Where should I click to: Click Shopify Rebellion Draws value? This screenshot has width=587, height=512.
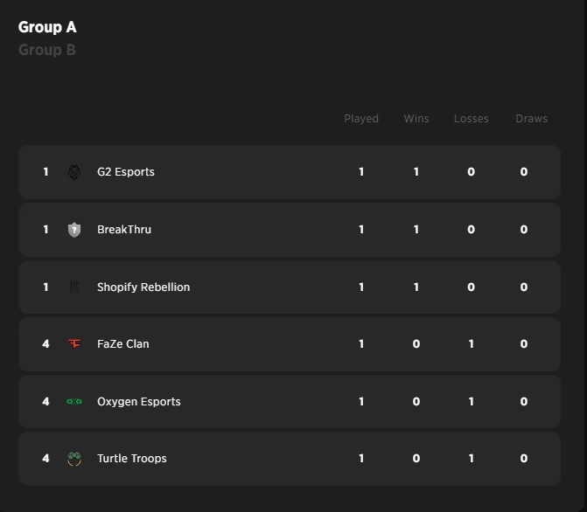pyautogui.click(x=524, y=287)
